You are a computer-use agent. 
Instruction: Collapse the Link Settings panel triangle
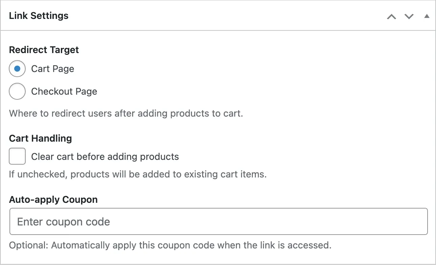click(427, 16)
